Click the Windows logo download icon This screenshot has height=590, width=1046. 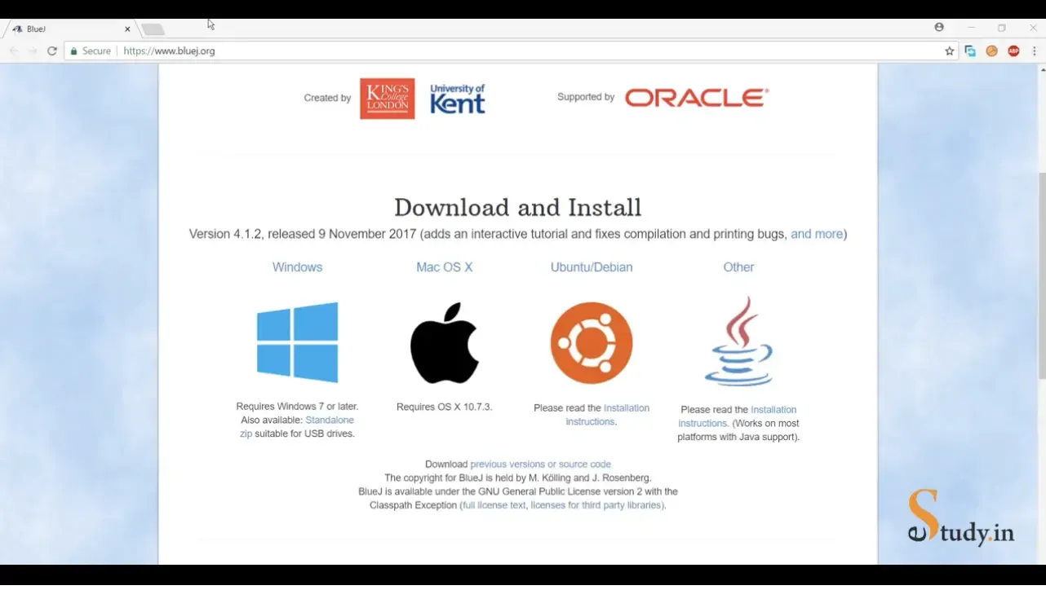point(297,342)
